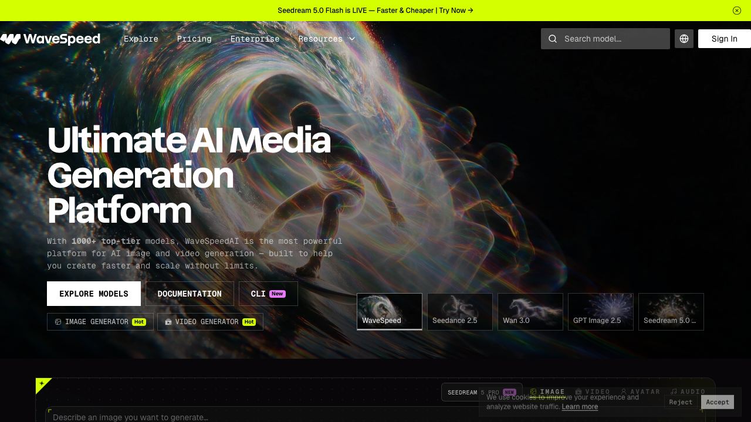751x422 pixels.
Task: Click the Explore Models button
Action: [94, 294]
